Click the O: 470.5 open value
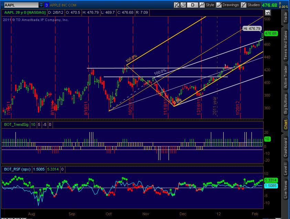 [73, 13]
